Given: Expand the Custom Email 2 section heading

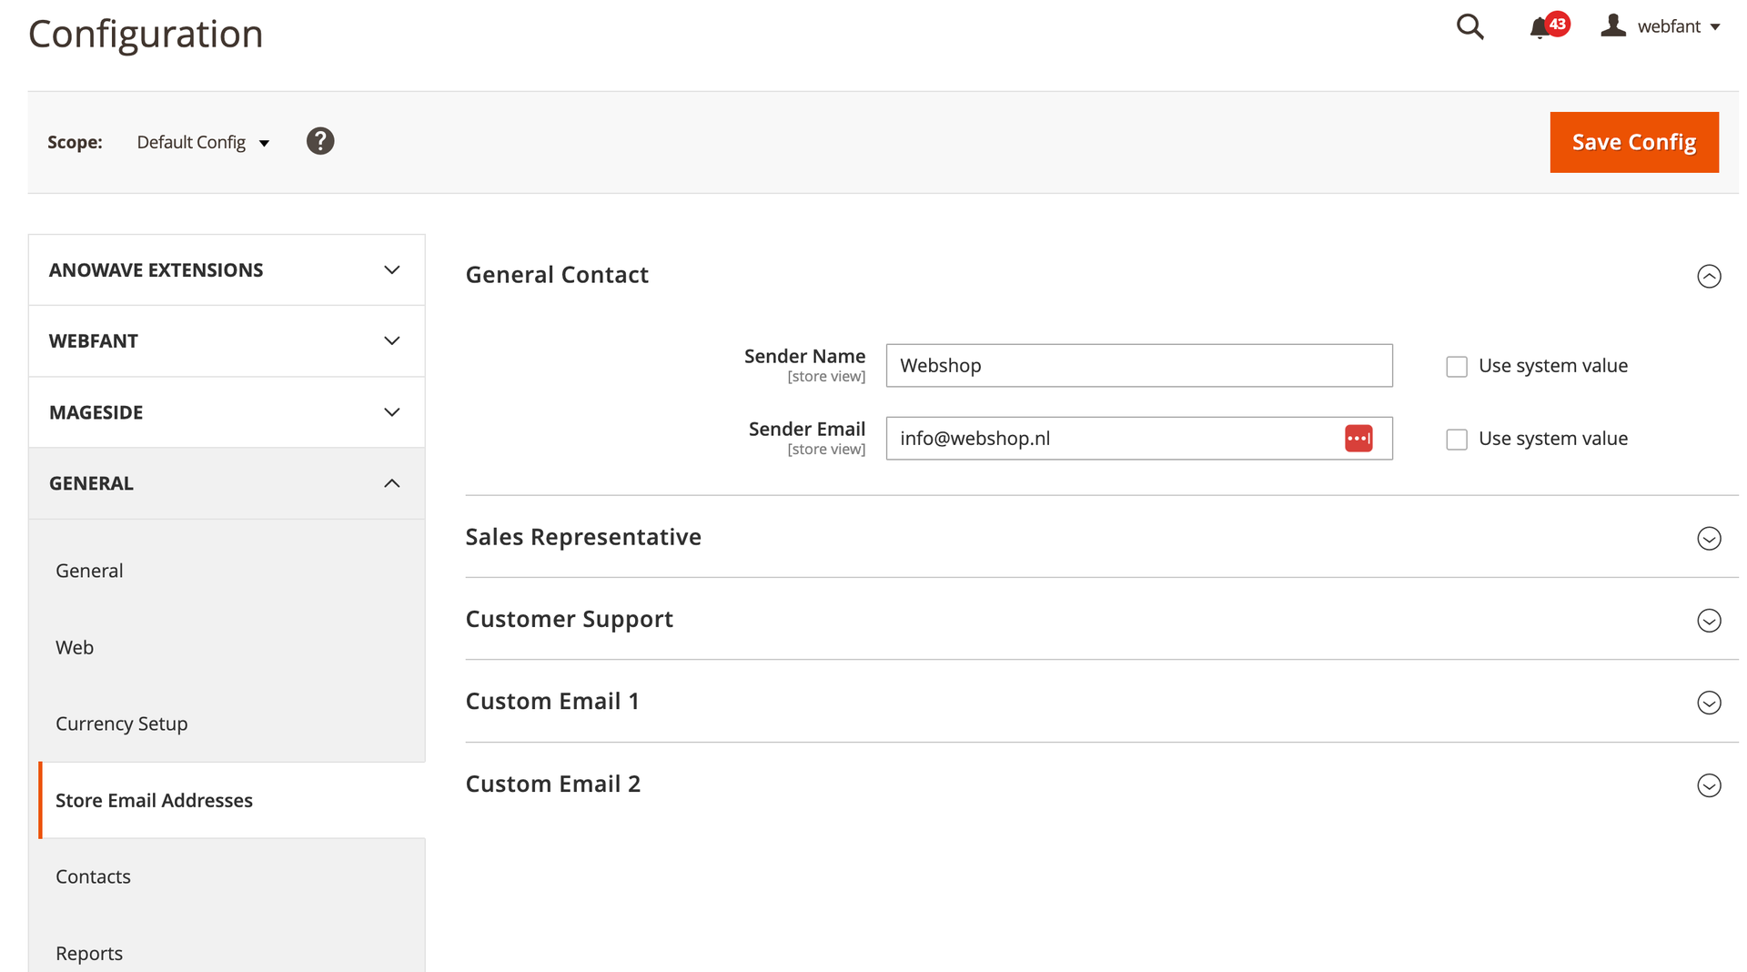Looking at the screenshot, I should (553, 784).
